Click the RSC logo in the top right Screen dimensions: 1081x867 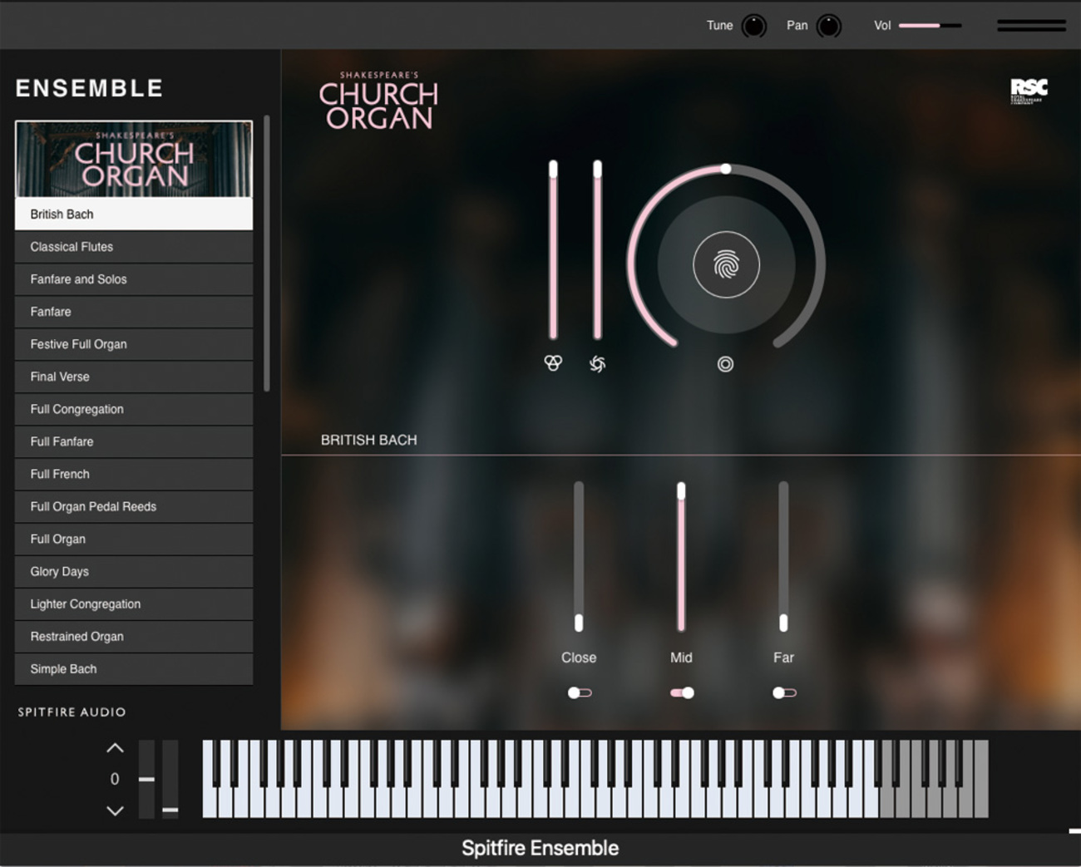point(1029,90)
